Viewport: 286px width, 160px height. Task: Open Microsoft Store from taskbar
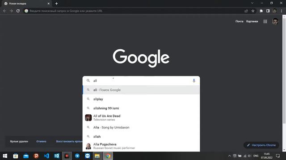16,156
